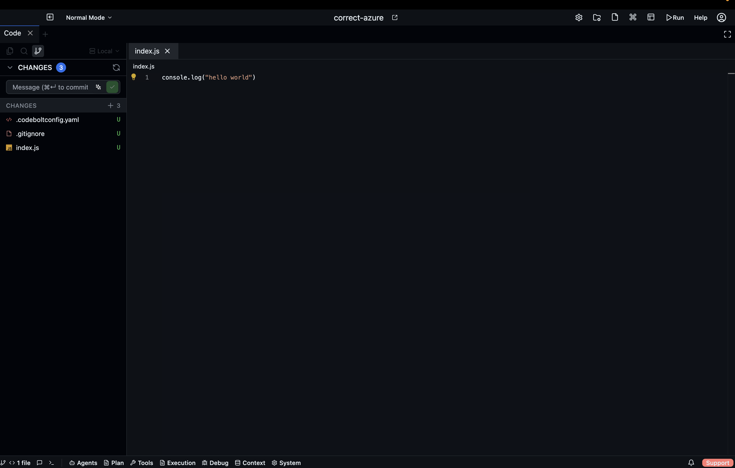The height and width of the screenshot is (468, 735).
Task: Open the file explorer panel icon
Action: point(10,51)
